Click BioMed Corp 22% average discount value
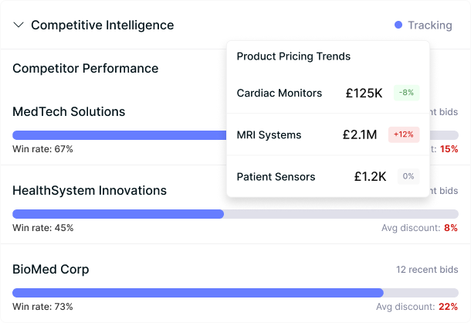This screenshot has width=471, height=323. coord(448,307)
